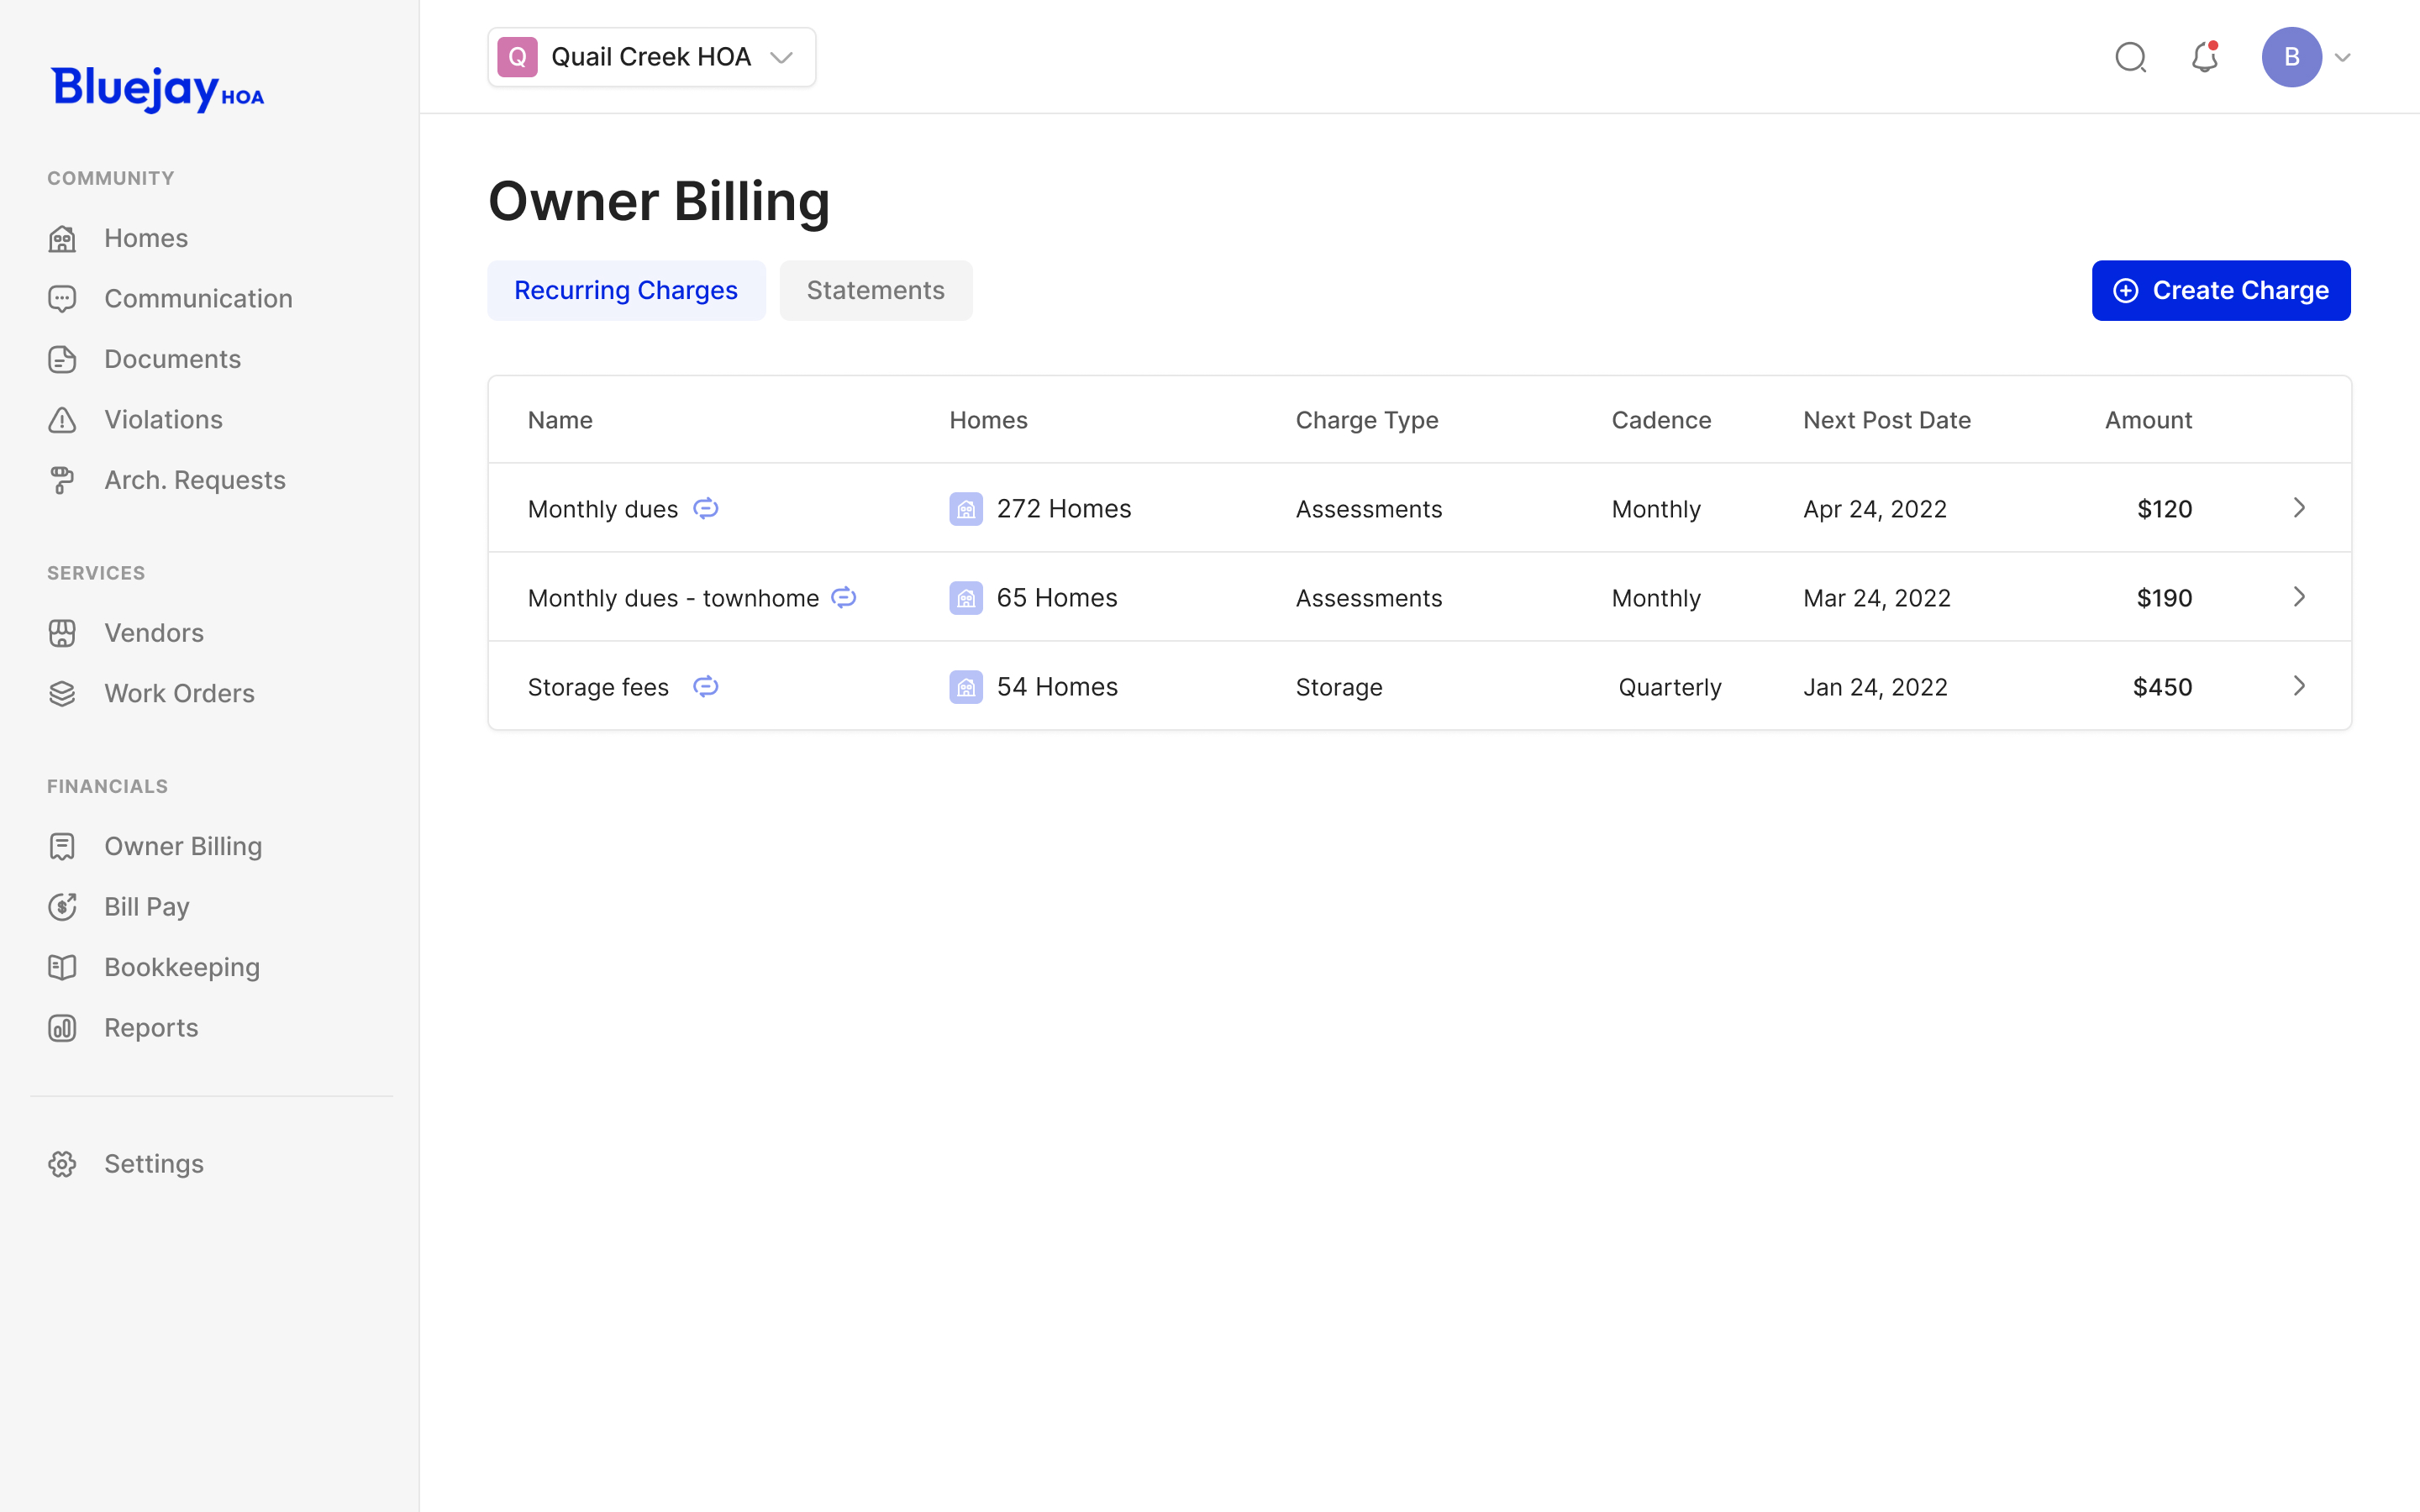Expand the account menu chevron
The width and height of the screenshot is (2420, 1512).
coord(2342,58)
